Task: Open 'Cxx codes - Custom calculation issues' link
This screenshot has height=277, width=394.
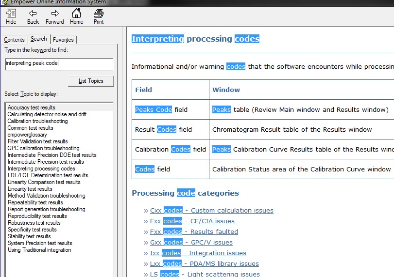Action: (x=212, y=210)
